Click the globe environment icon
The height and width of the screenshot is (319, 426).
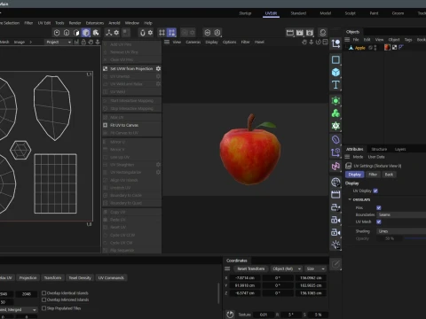(335, 182)
